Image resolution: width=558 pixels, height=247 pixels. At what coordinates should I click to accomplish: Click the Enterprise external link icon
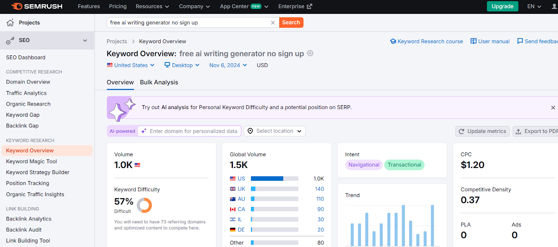point(309,6)
